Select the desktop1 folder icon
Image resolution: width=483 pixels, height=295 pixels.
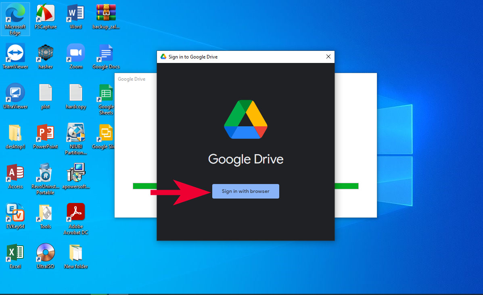click(x=15, y=136)
